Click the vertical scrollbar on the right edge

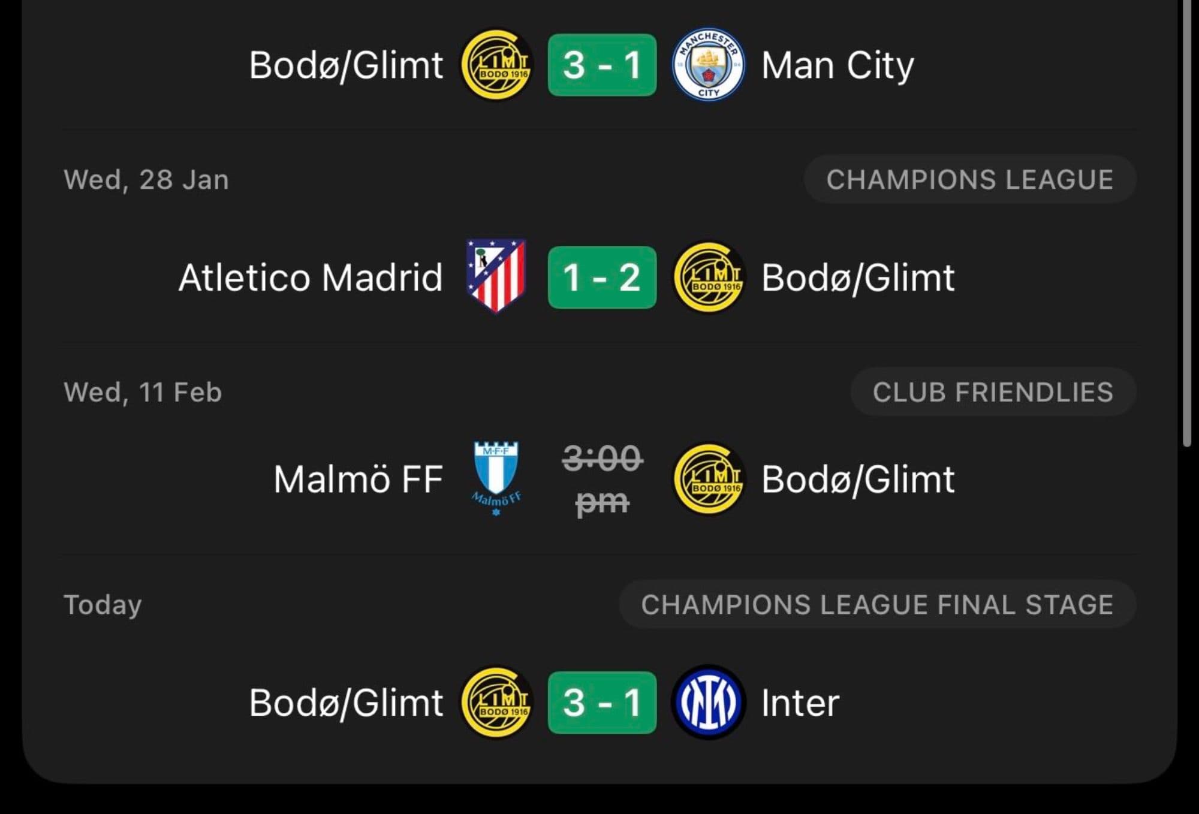pyautogui.click(x=1186, y=222)
